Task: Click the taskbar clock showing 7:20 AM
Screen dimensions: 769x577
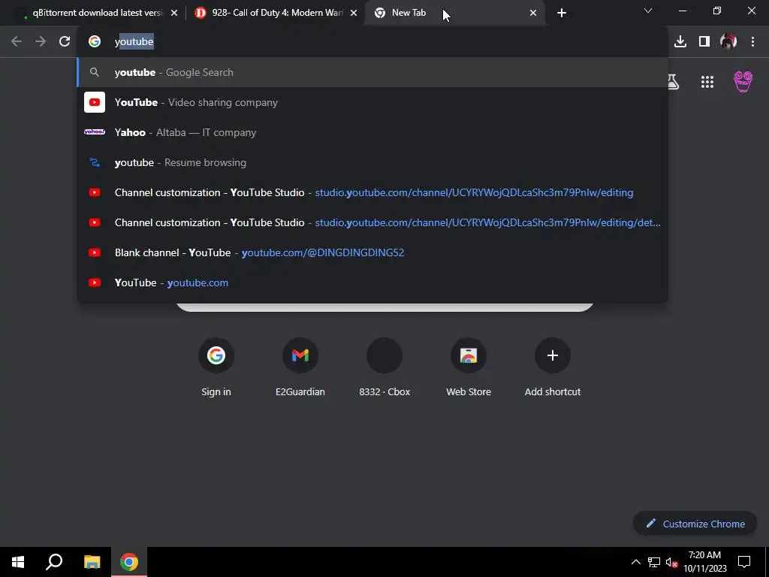Action: pyautogui.click(x=704, y=562)
